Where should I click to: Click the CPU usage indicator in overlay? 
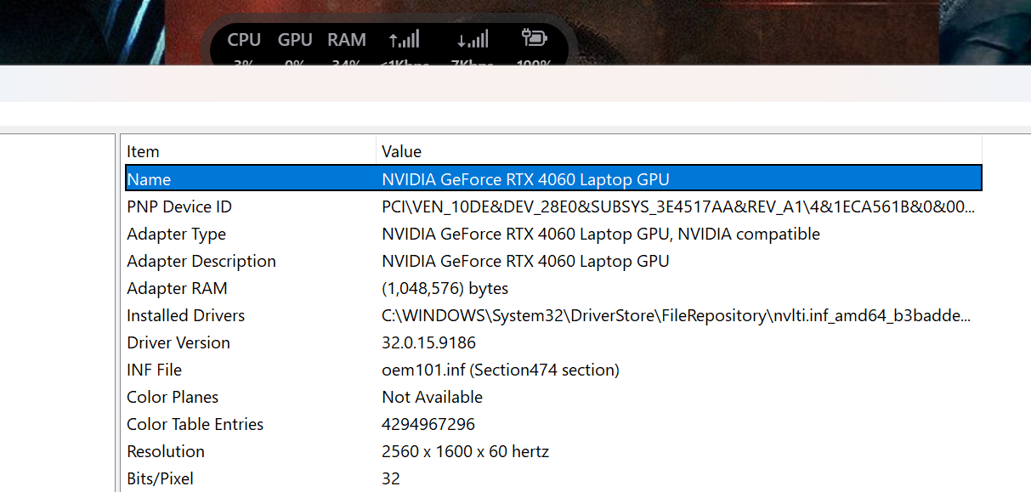(244, 48)
